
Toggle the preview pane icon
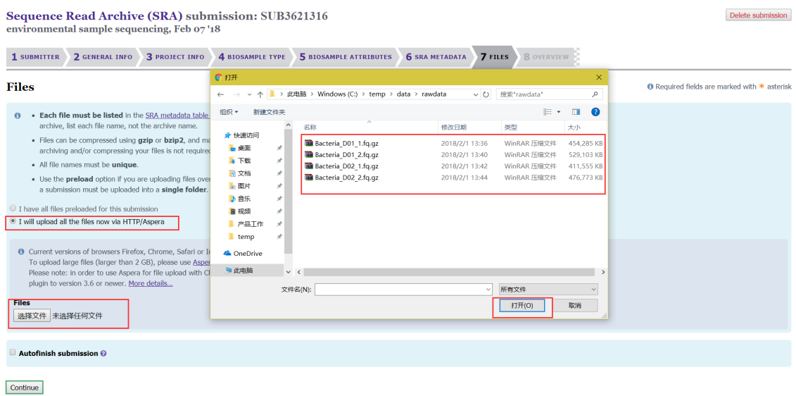(576, 112)
